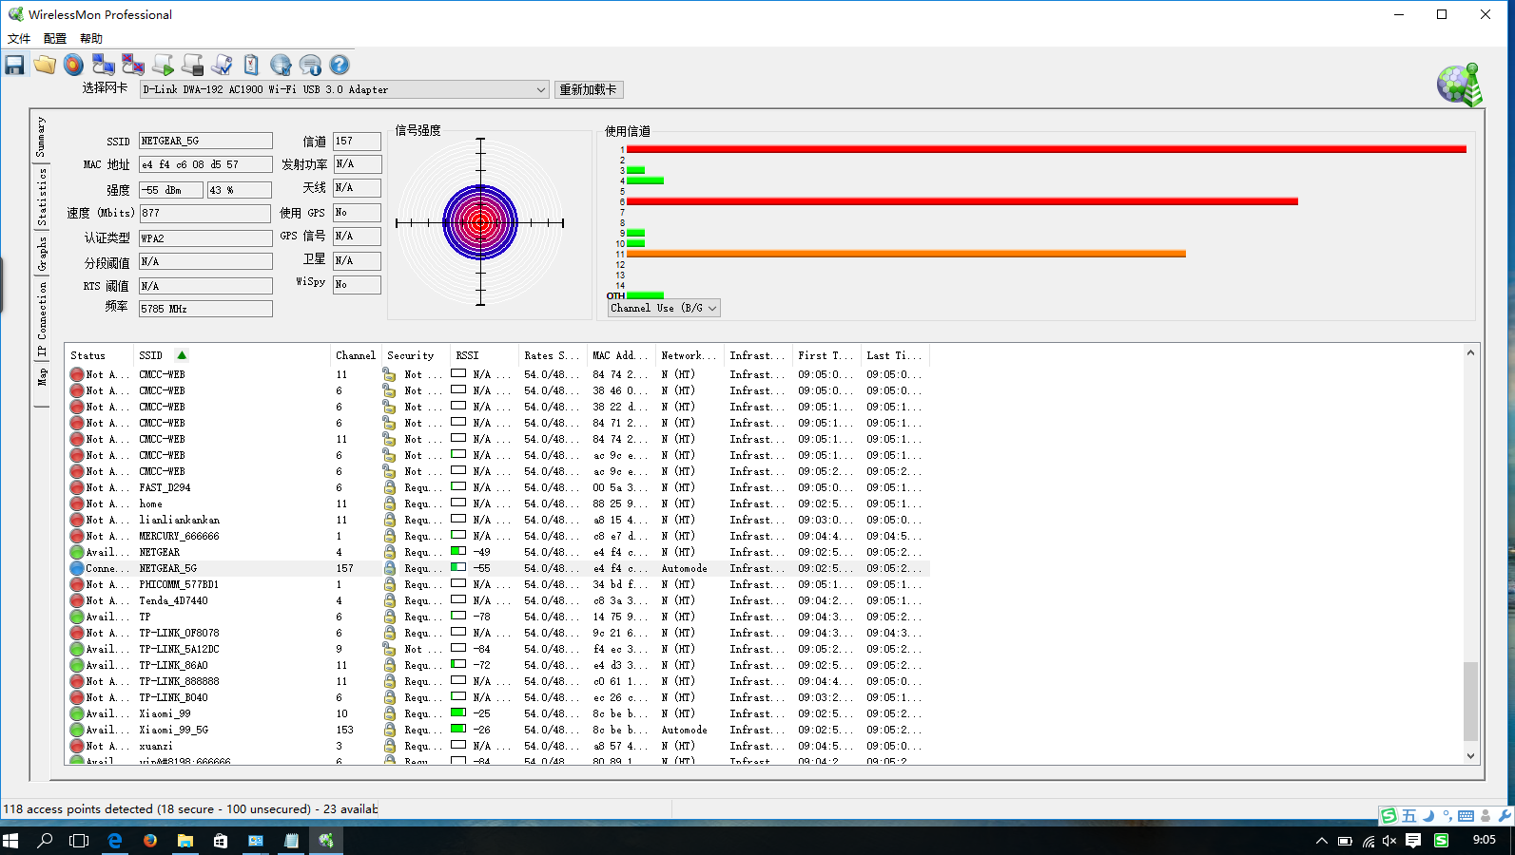Click the Save (floppy disk) toolbar icon
This screenshot has height=855, width=1515.
[14, 65]
